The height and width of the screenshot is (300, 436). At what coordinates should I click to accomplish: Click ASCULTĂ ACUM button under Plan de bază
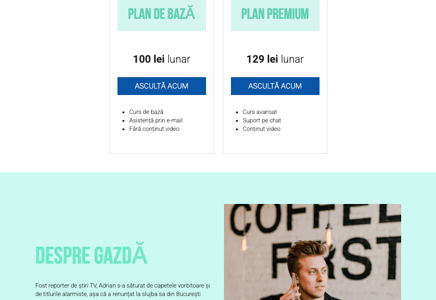161,86
